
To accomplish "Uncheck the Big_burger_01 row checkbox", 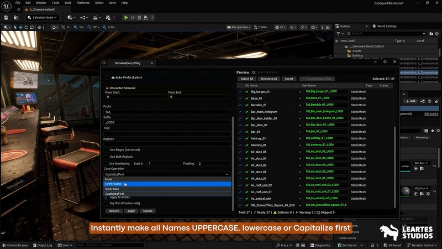I will 240,91.
